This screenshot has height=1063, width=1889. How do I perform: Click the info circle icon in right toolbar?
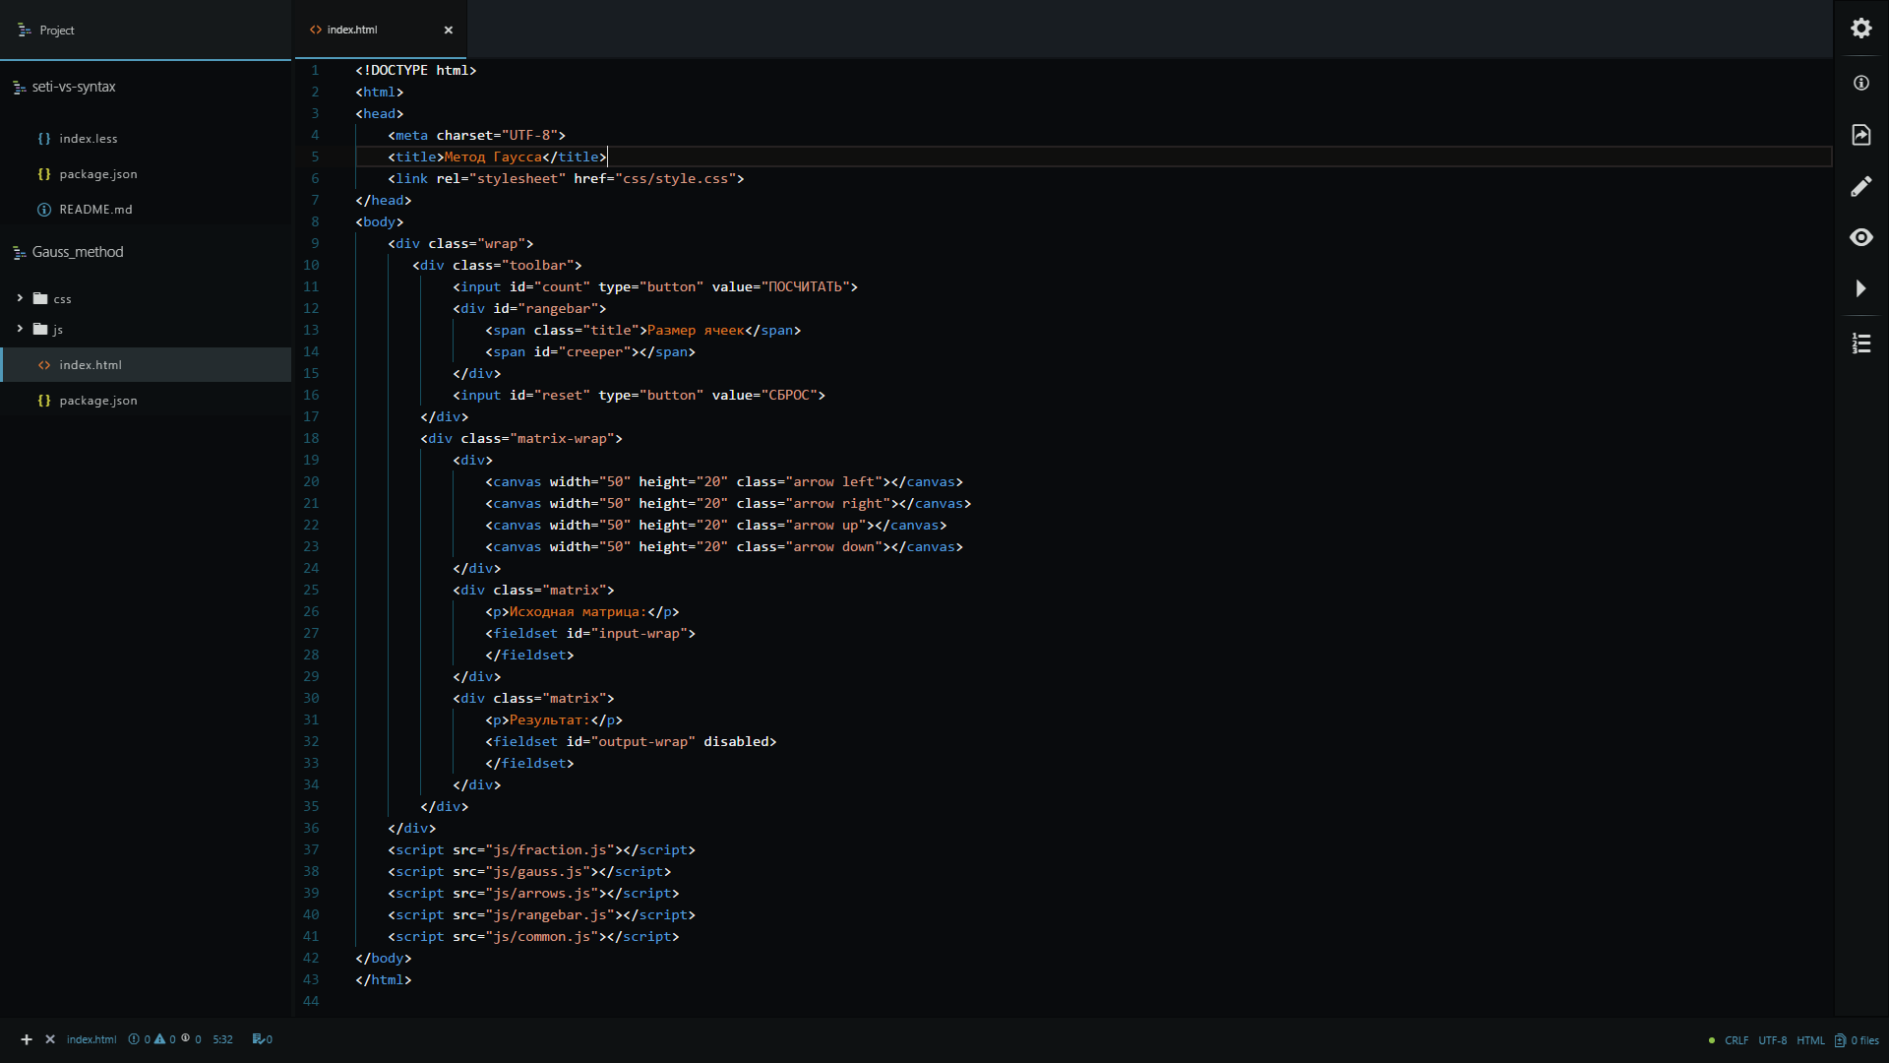pyautogui.click(x=1860, y=84)
